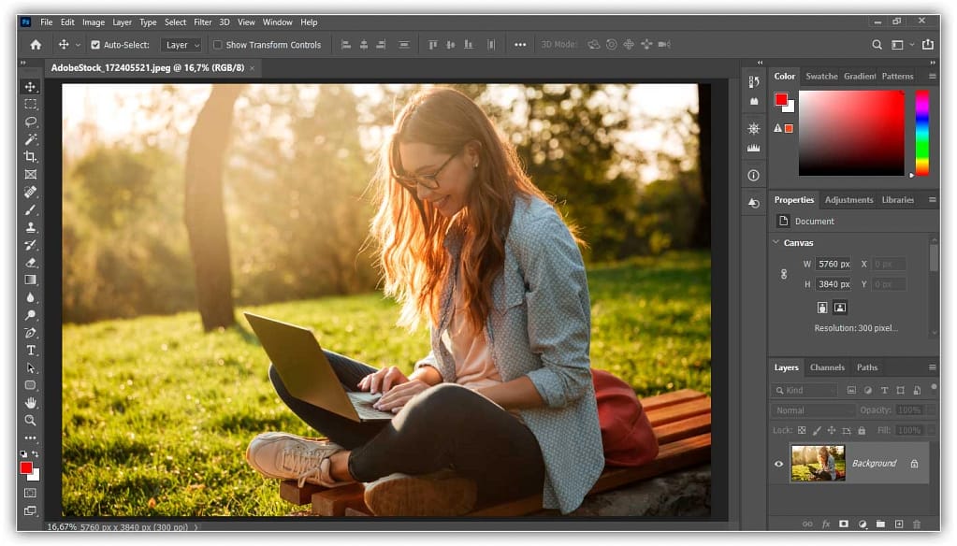
Task: Set canvas to landscape orientation
Action: coord(840,308)
